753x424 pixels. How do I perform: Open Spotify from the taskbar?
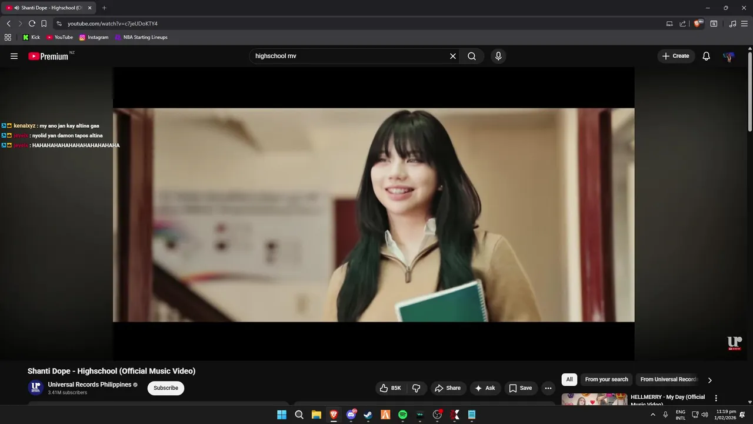coord(402,415)
